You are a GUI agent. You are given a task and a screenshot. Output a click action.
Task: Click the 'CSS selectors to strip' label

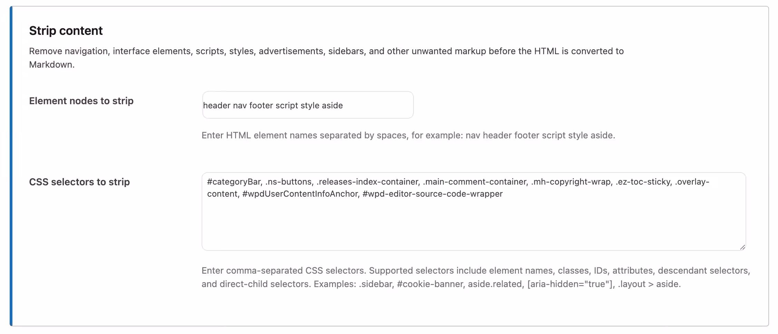[79, 182]
